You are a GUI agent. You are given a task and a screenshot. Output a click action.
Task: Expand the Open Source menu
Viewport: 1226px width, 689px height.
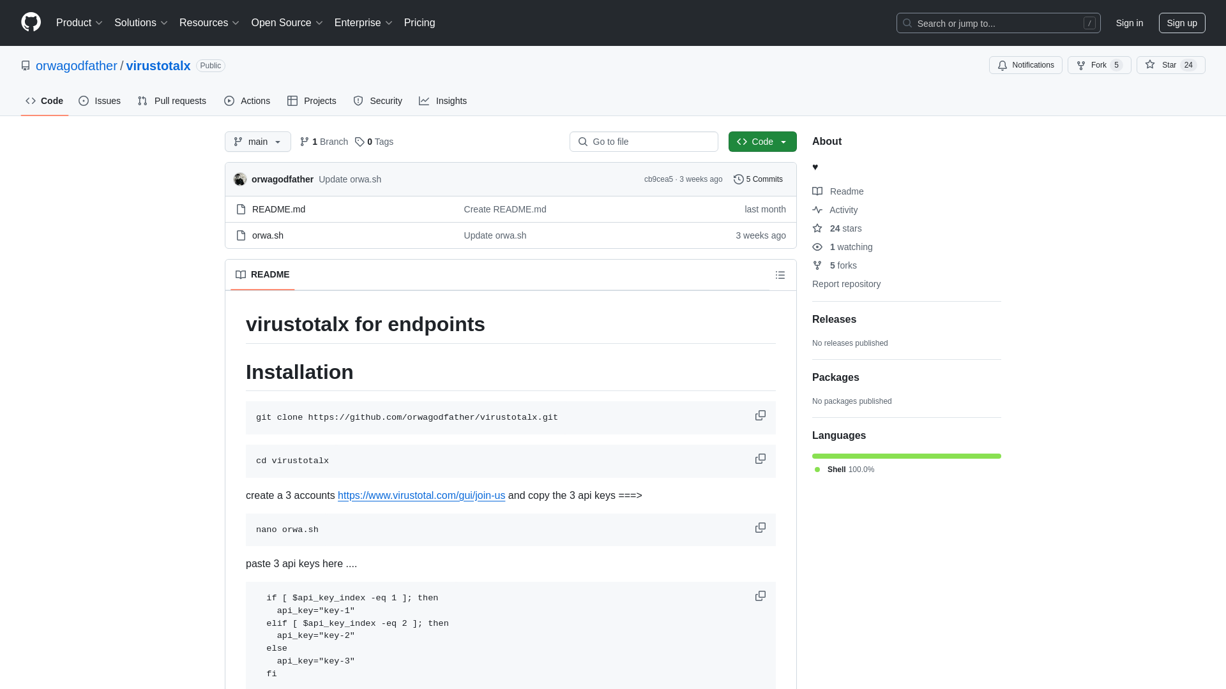tap(287, 23)
